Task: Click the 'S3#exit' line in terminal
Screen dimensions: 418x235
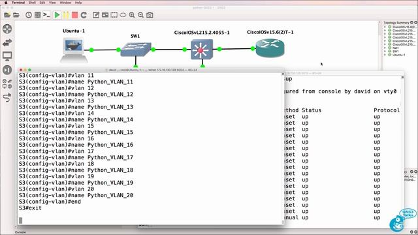Action: 30,208
